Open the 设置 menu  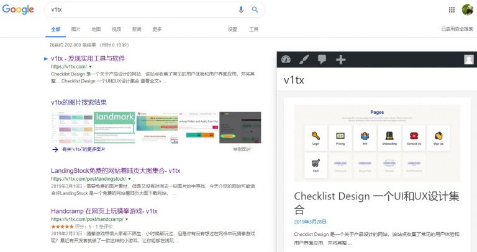coord(232,30)
